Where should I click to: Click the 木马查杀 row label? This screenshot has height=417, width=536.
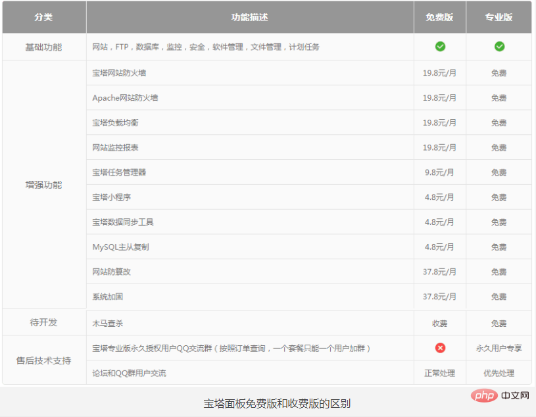coord(108,324)
